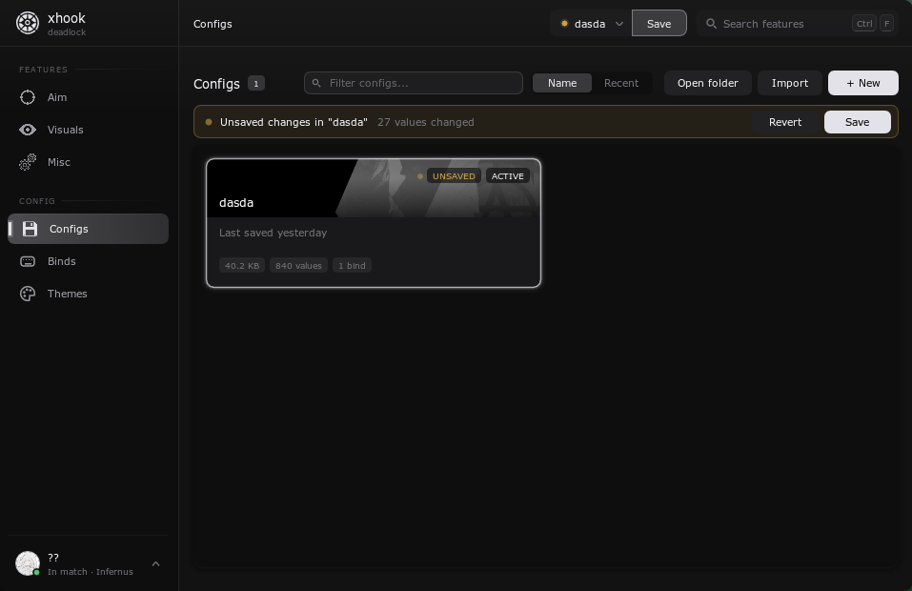Select the dasda config card
The image size is (912, 591).
pyautogui.click(x=374, y=223)
